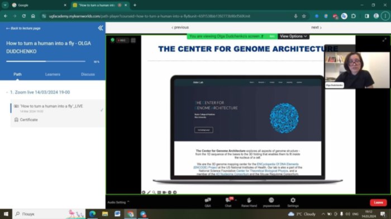Collapse the sidebar with double-chevron icon

(x=101, y=28)
